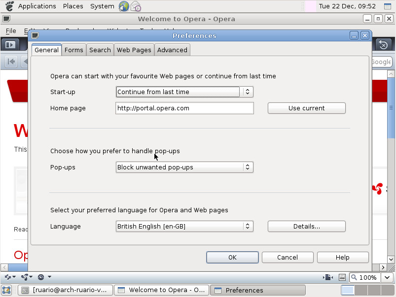Image resolution: width=396 pixels, height=297 pixels.
Task: Switch to the Search tab
Action: pos(100,50)
